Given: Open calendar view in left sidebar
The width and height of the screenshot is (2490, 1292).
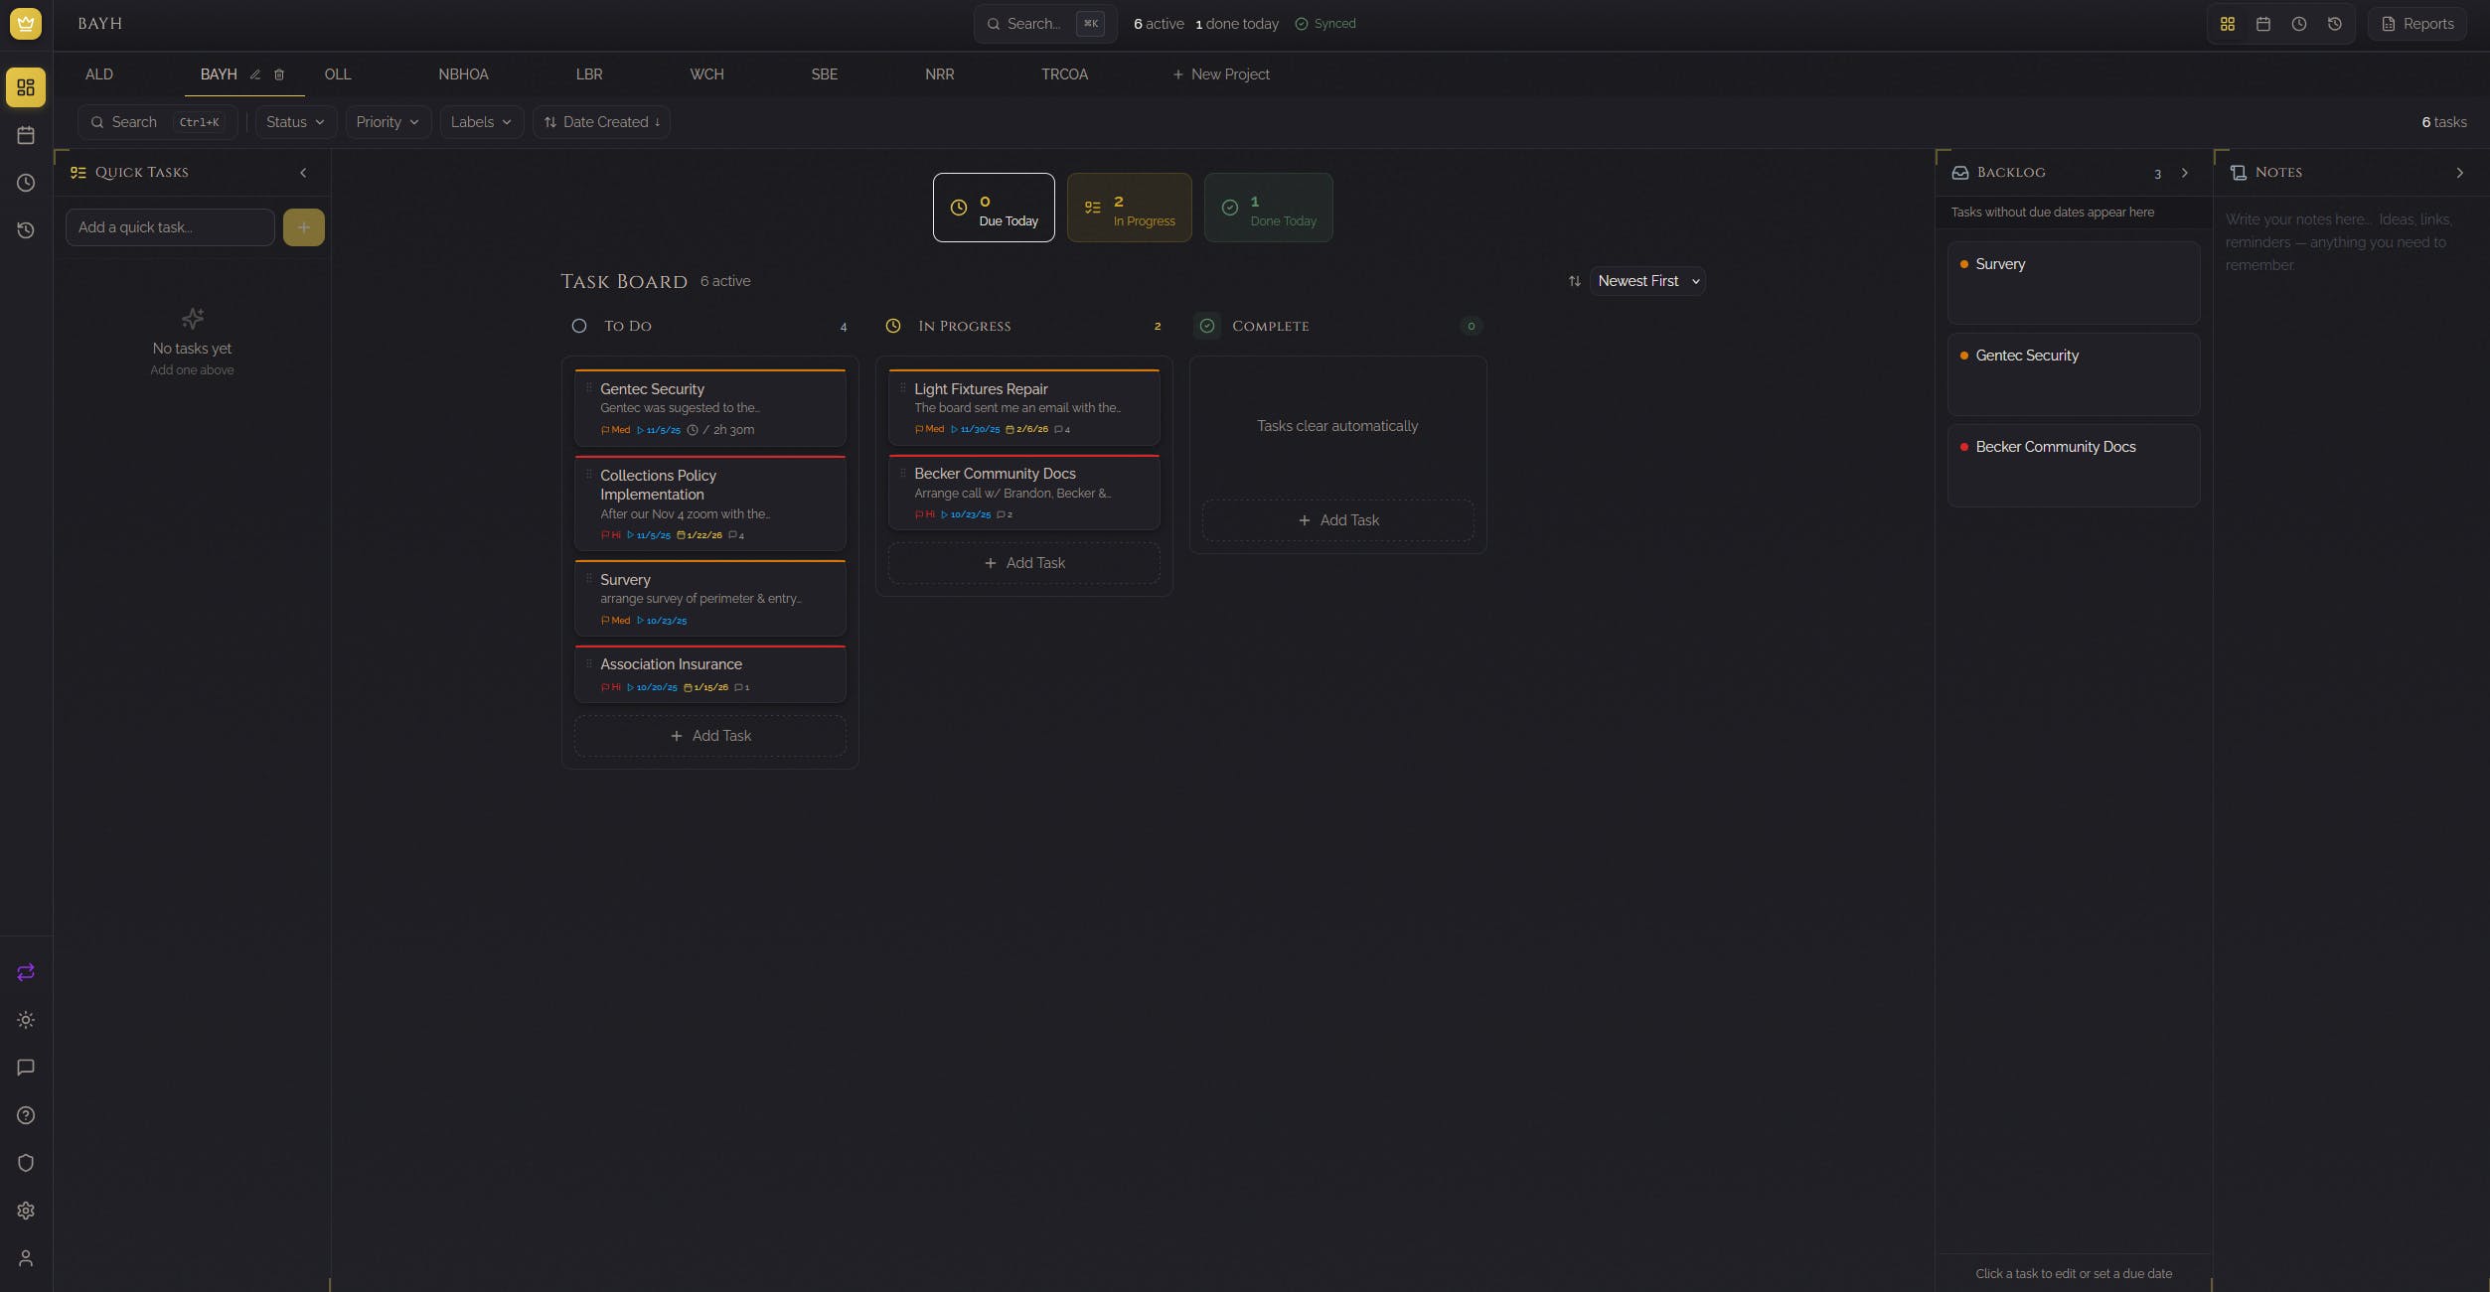Looking at the screenshot, I should [x=26, y=135].
